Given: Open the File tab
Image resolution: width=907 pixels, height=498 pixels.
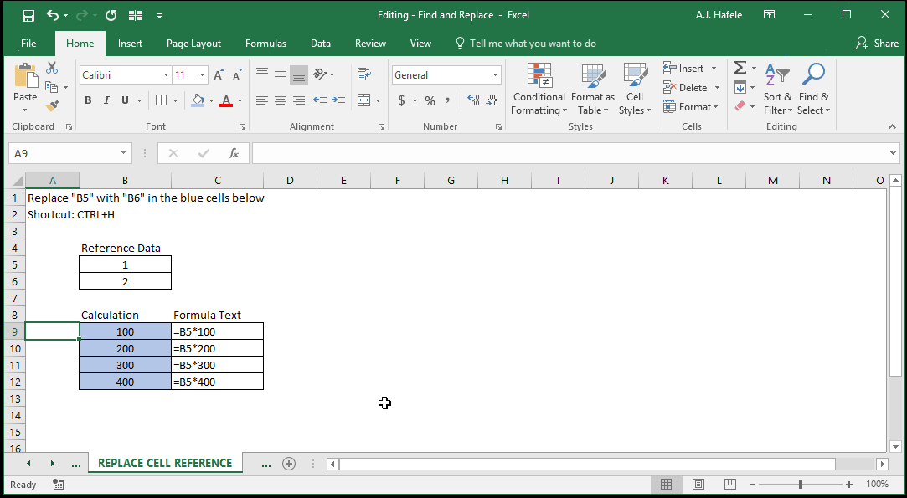Looking at the screenshot, I should [28, 44].
